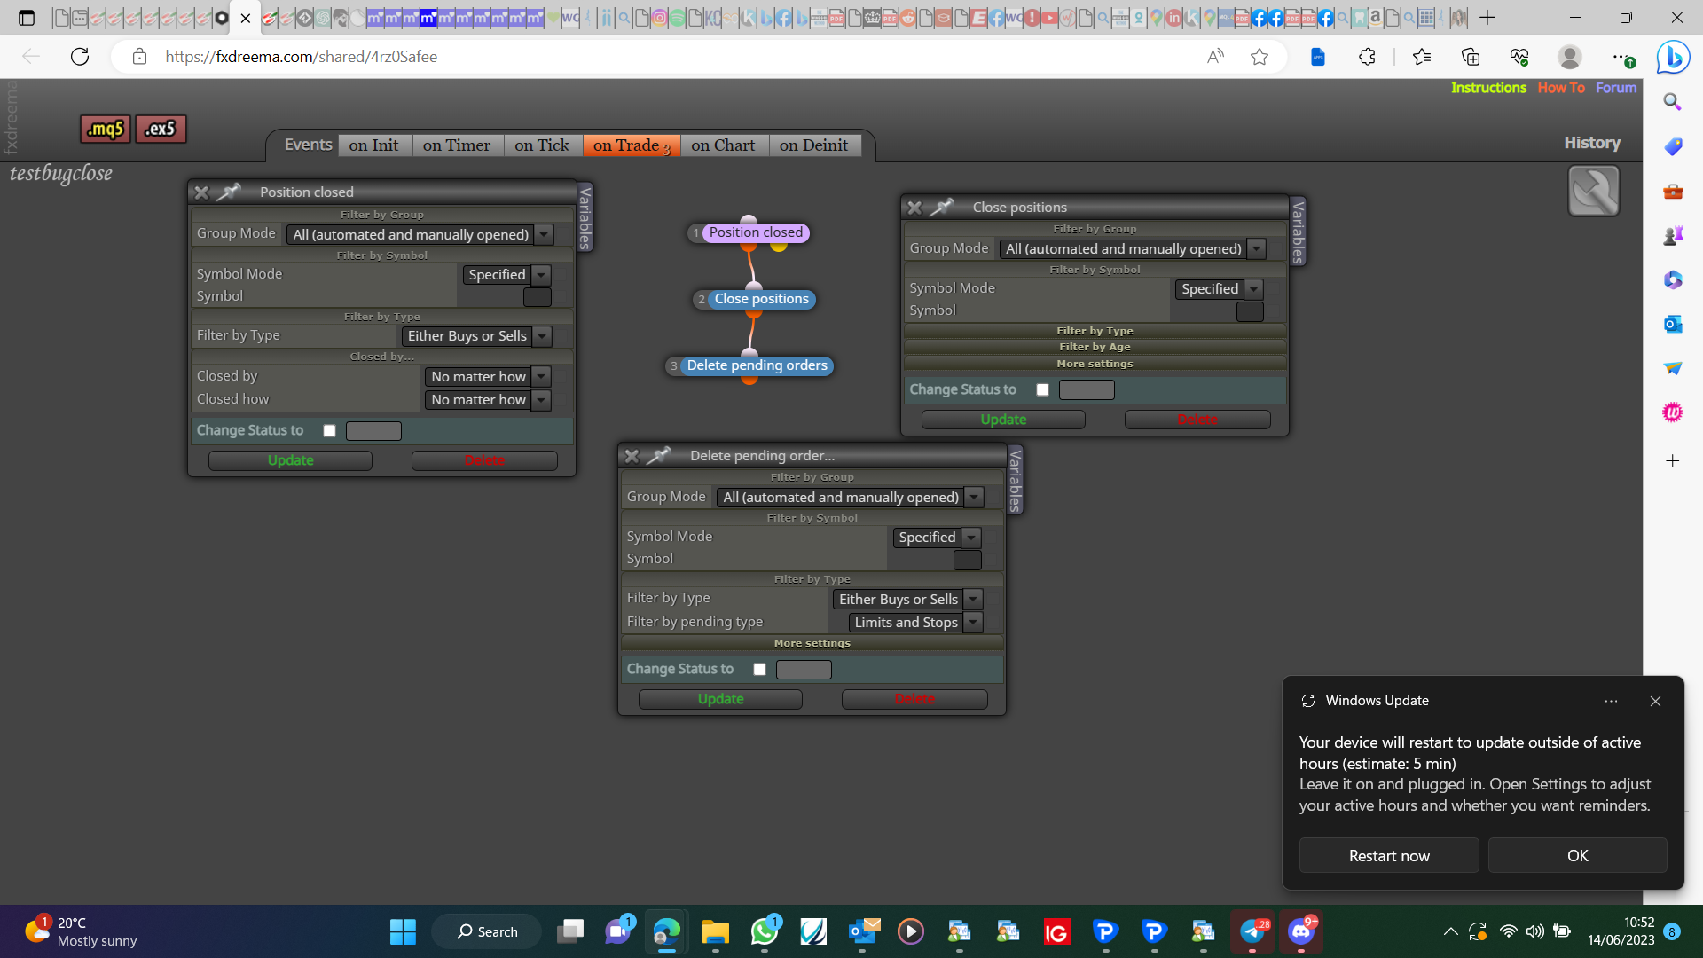Viewport: 1703px width, 958px height.
Task: Expand Closed by dropdown
Action: (488, 376)
